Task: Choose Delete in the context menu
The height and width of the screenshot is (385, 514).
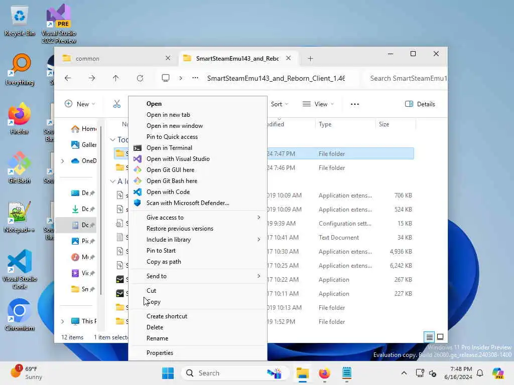Action: coord(198,327)
